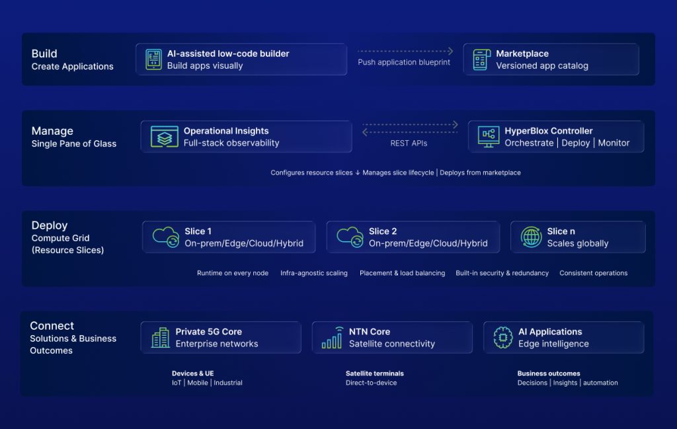This screenshot has height=429, width=677.
Task: Click the Marketplace catalog icon
Action: pyautogui.click(x=481, y=59)
